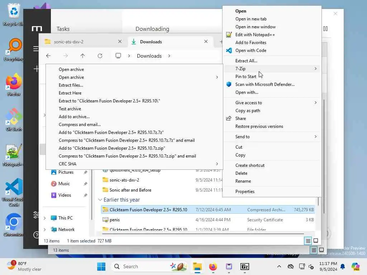Select Properties in context menu
The width and height of the screenshot is (367, 275).
tap(272, 192)
